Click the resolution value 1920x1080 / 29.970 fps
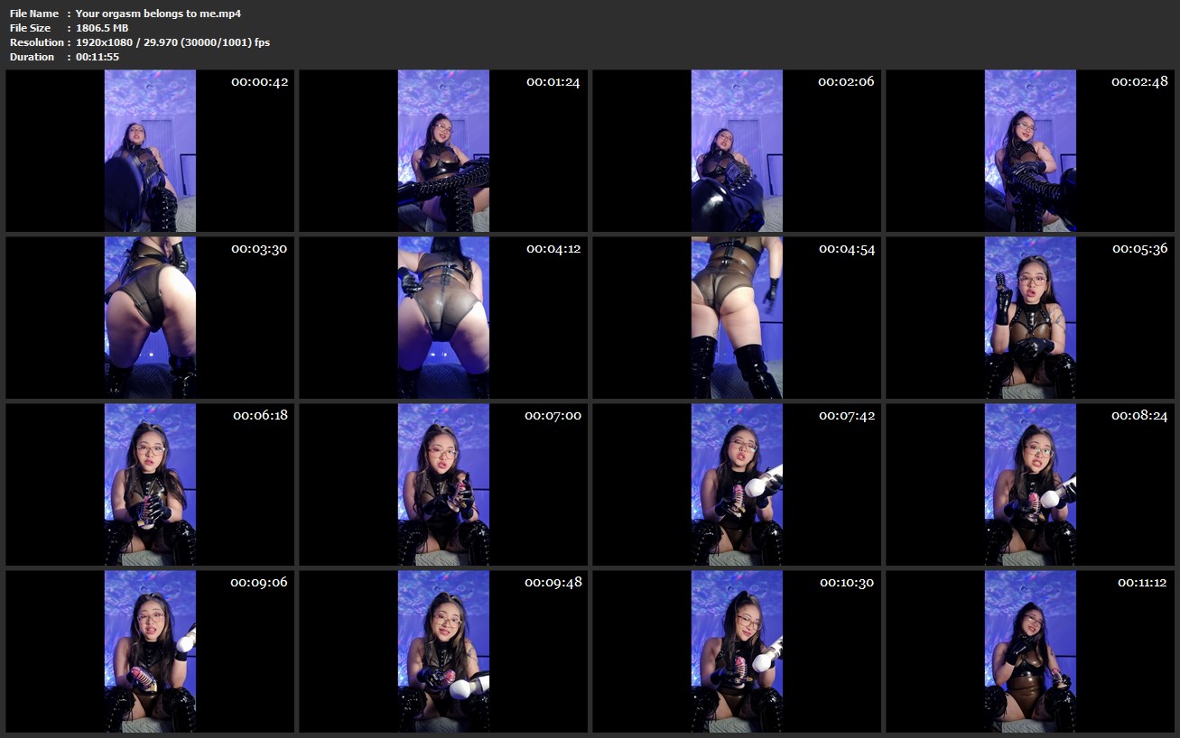This screenshot has width=1180, height=738. click(172, 42)
